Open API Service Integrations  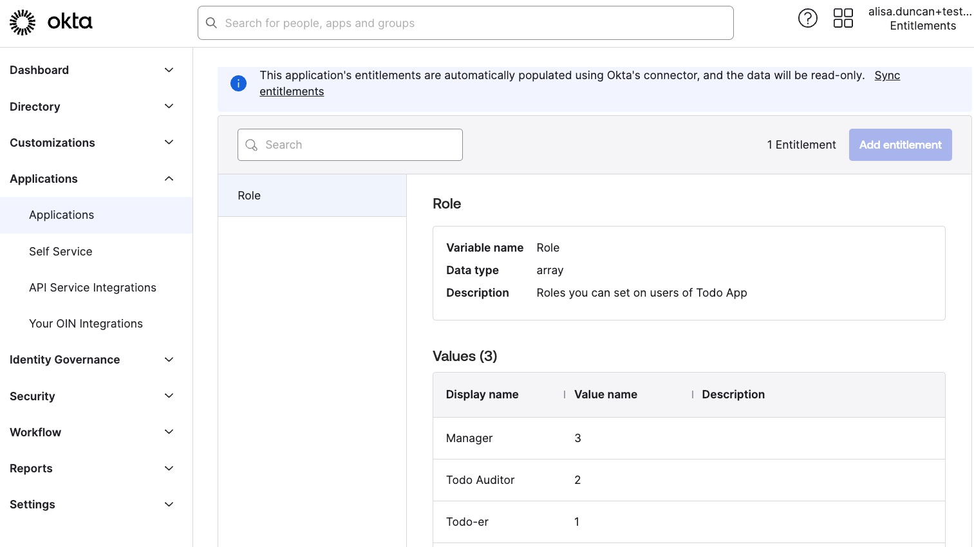[x=93, y=288]
